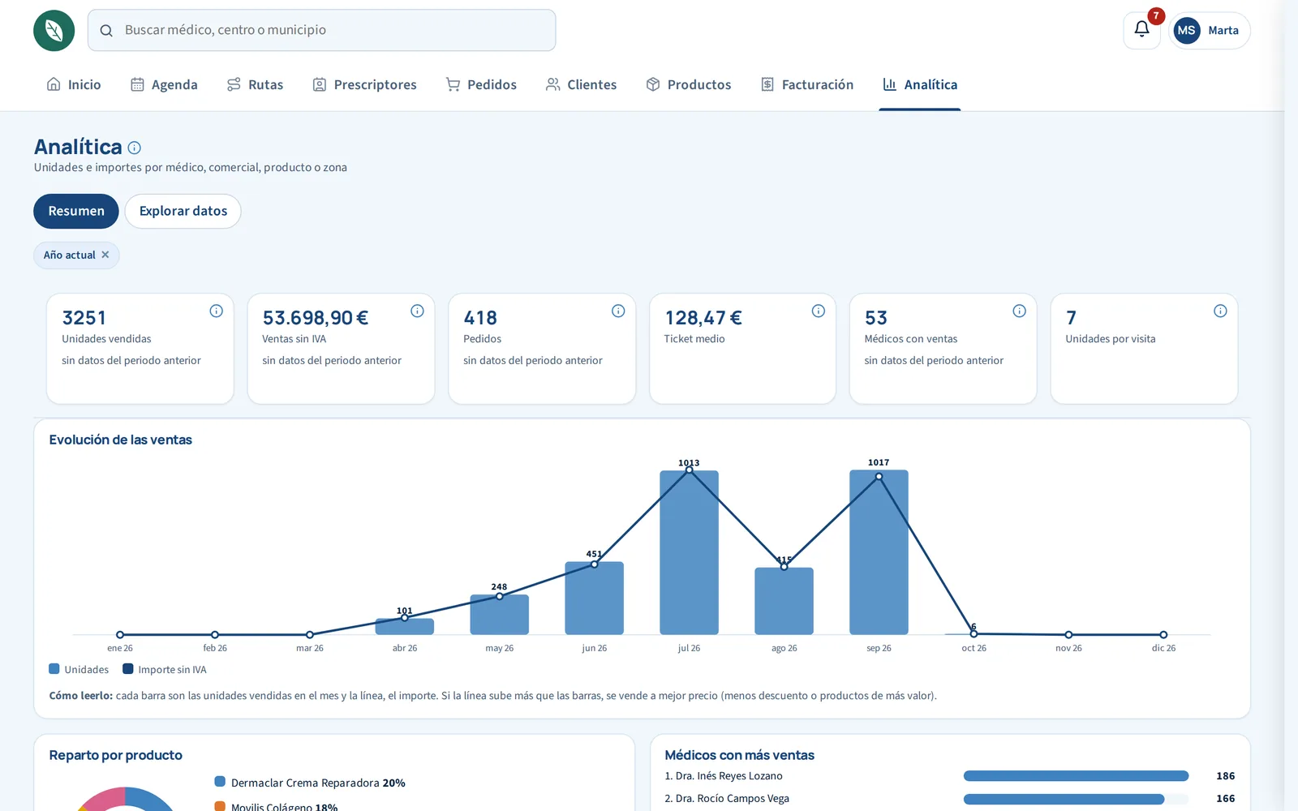This screenshot has height=811, width=1298.
Task: Click info icon beside Analítica heading
Action: click(x=135, y=148)
